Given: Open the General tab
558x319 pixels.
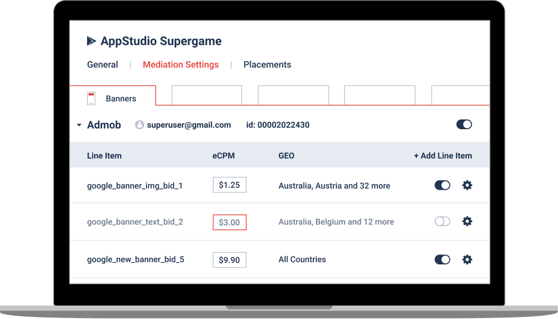Looking at the screenshot, I should (103, 65).
